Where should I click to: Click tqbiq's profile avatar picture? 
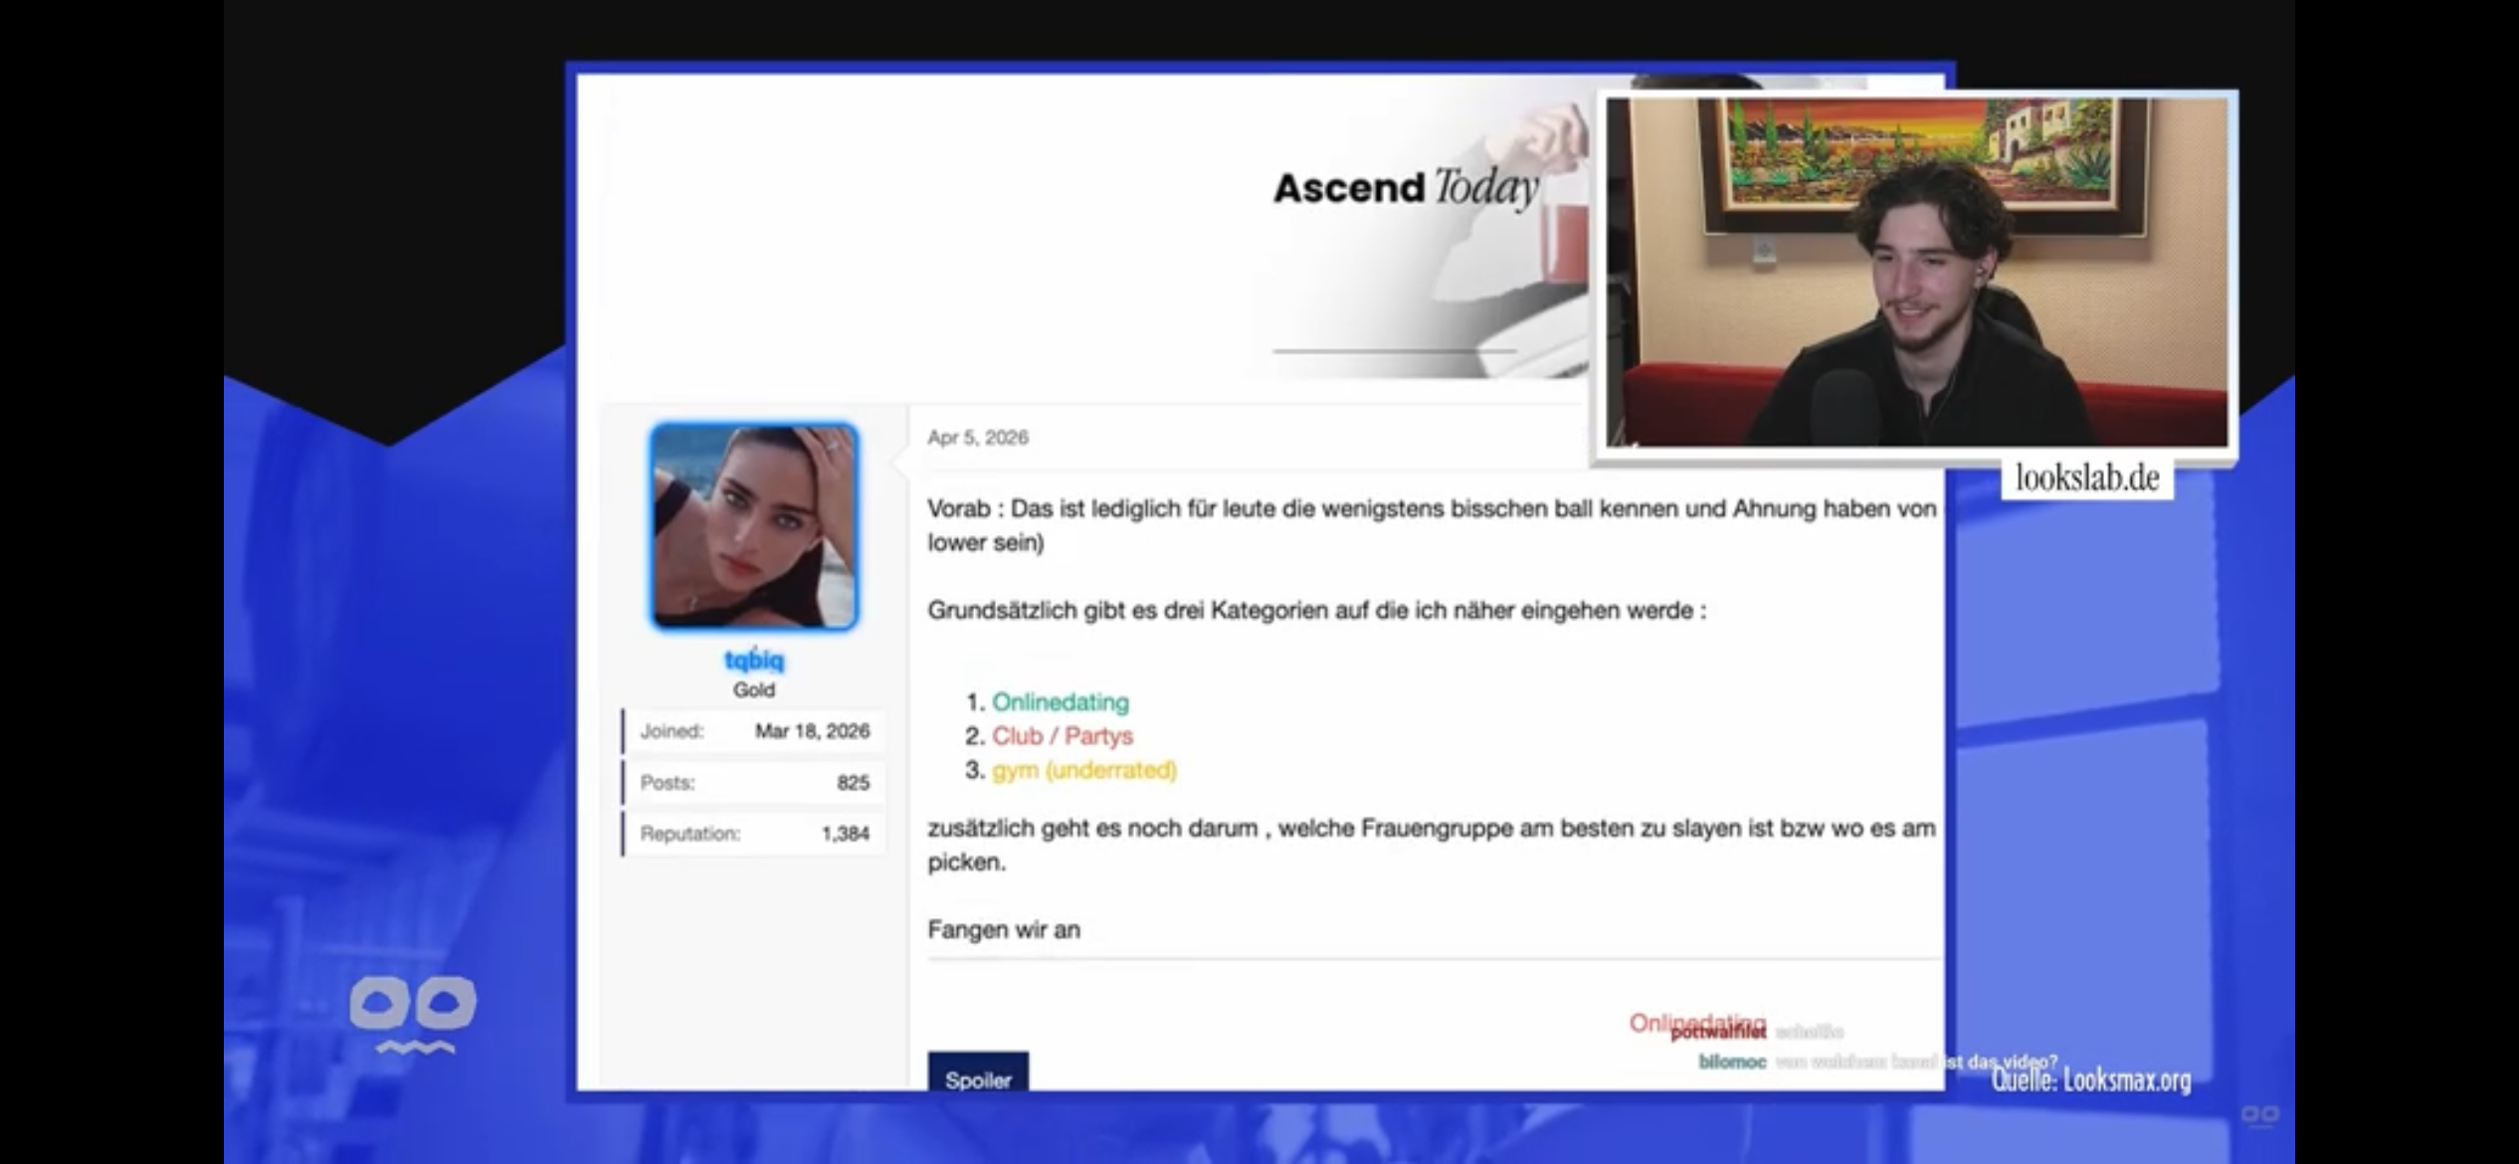point(754,526)
